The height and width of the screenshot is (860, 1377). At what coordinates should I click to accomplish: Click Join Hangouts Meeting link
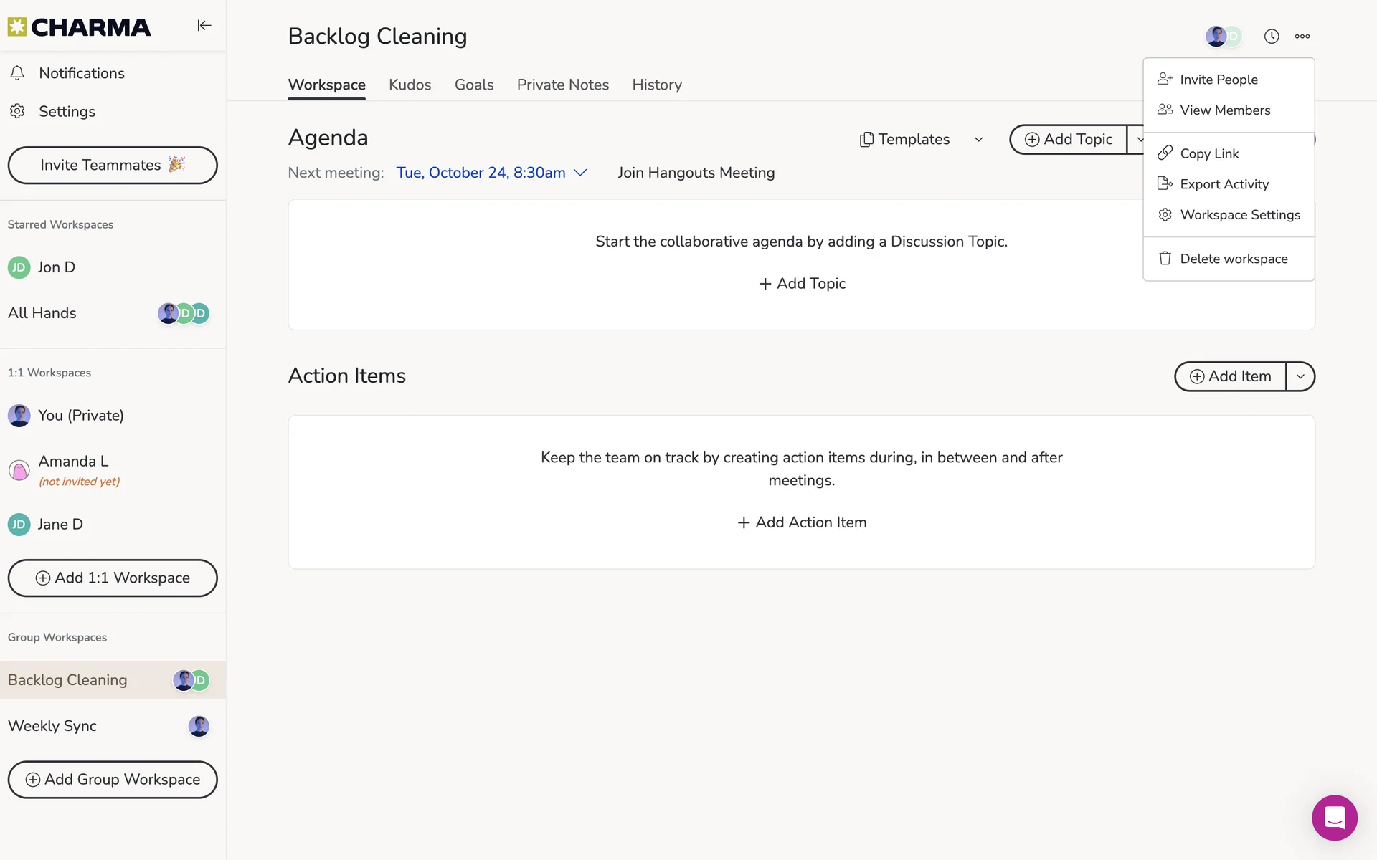[696, 173]
